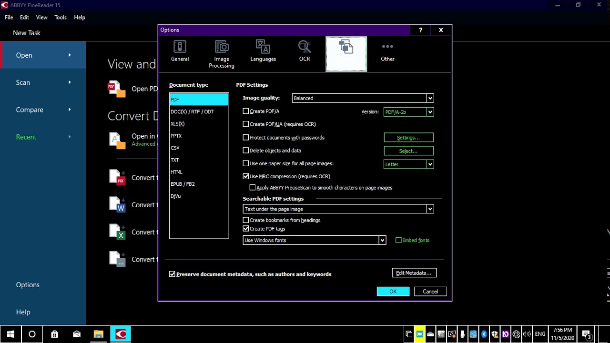Uncheck Create PDF tags
This screenshot has width=610, height=343.
pos(246,229)
